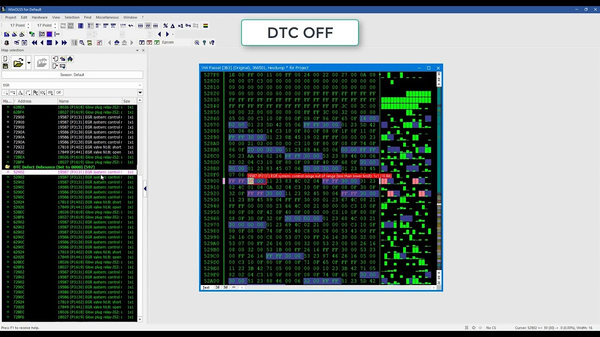600x337 pixels.
Task: Toggle 32-bit display mode
Action: (x=105, y=26)
